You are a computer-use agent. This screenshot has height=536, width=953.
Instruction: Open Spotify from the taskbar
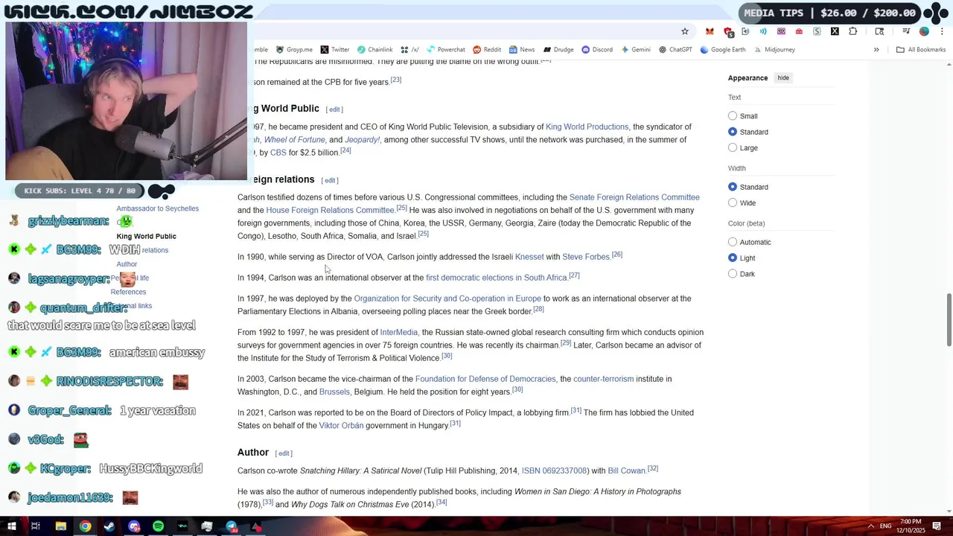tap(158, 526)
